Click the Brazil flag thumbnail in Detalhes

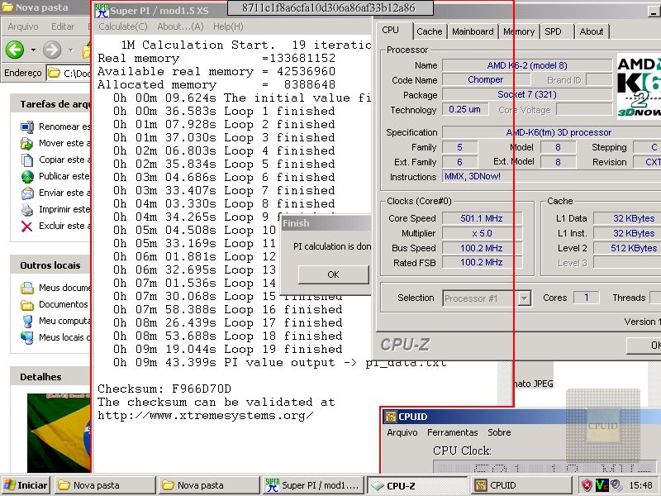point(59,432)
